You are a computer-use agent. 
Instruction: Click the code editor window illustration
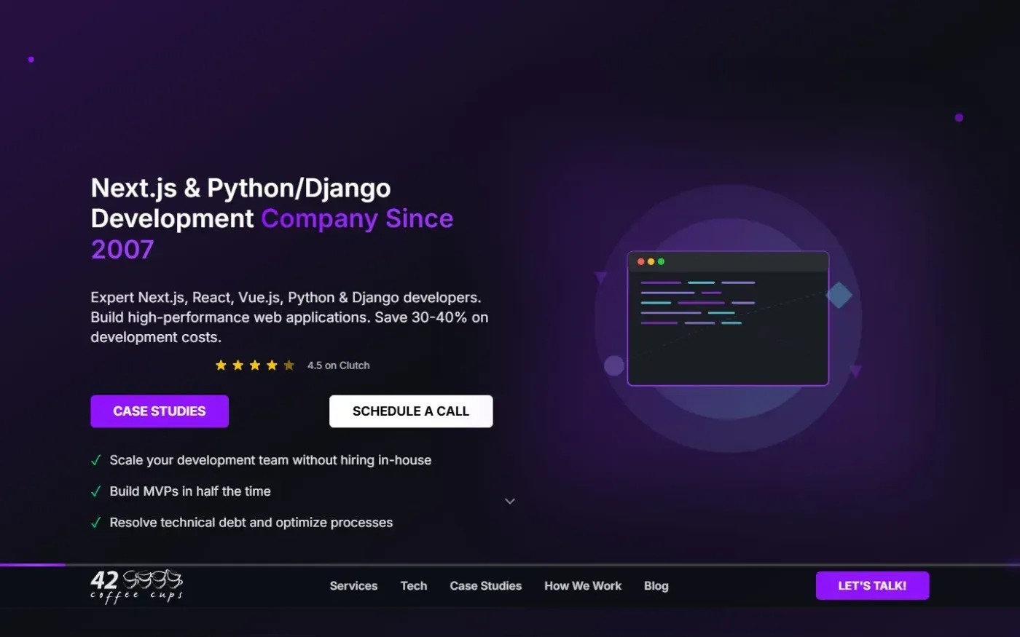[728, 318]
